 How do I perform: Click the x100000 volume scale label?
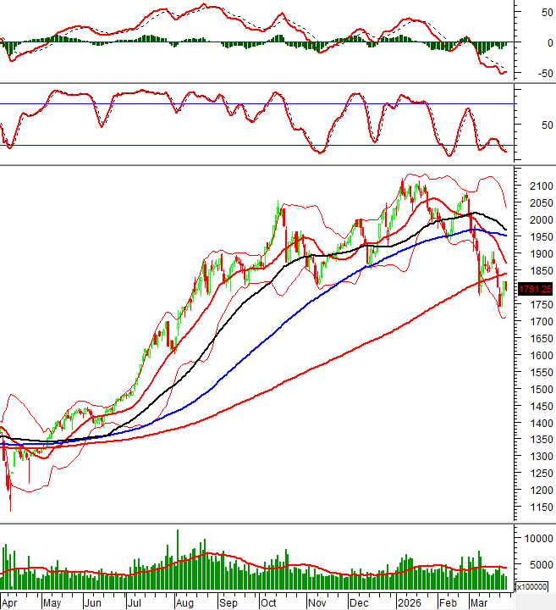pos(534,586)
